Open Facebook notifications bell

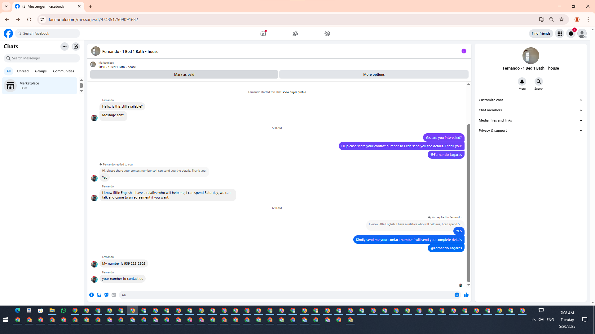(x=571, y=33)
